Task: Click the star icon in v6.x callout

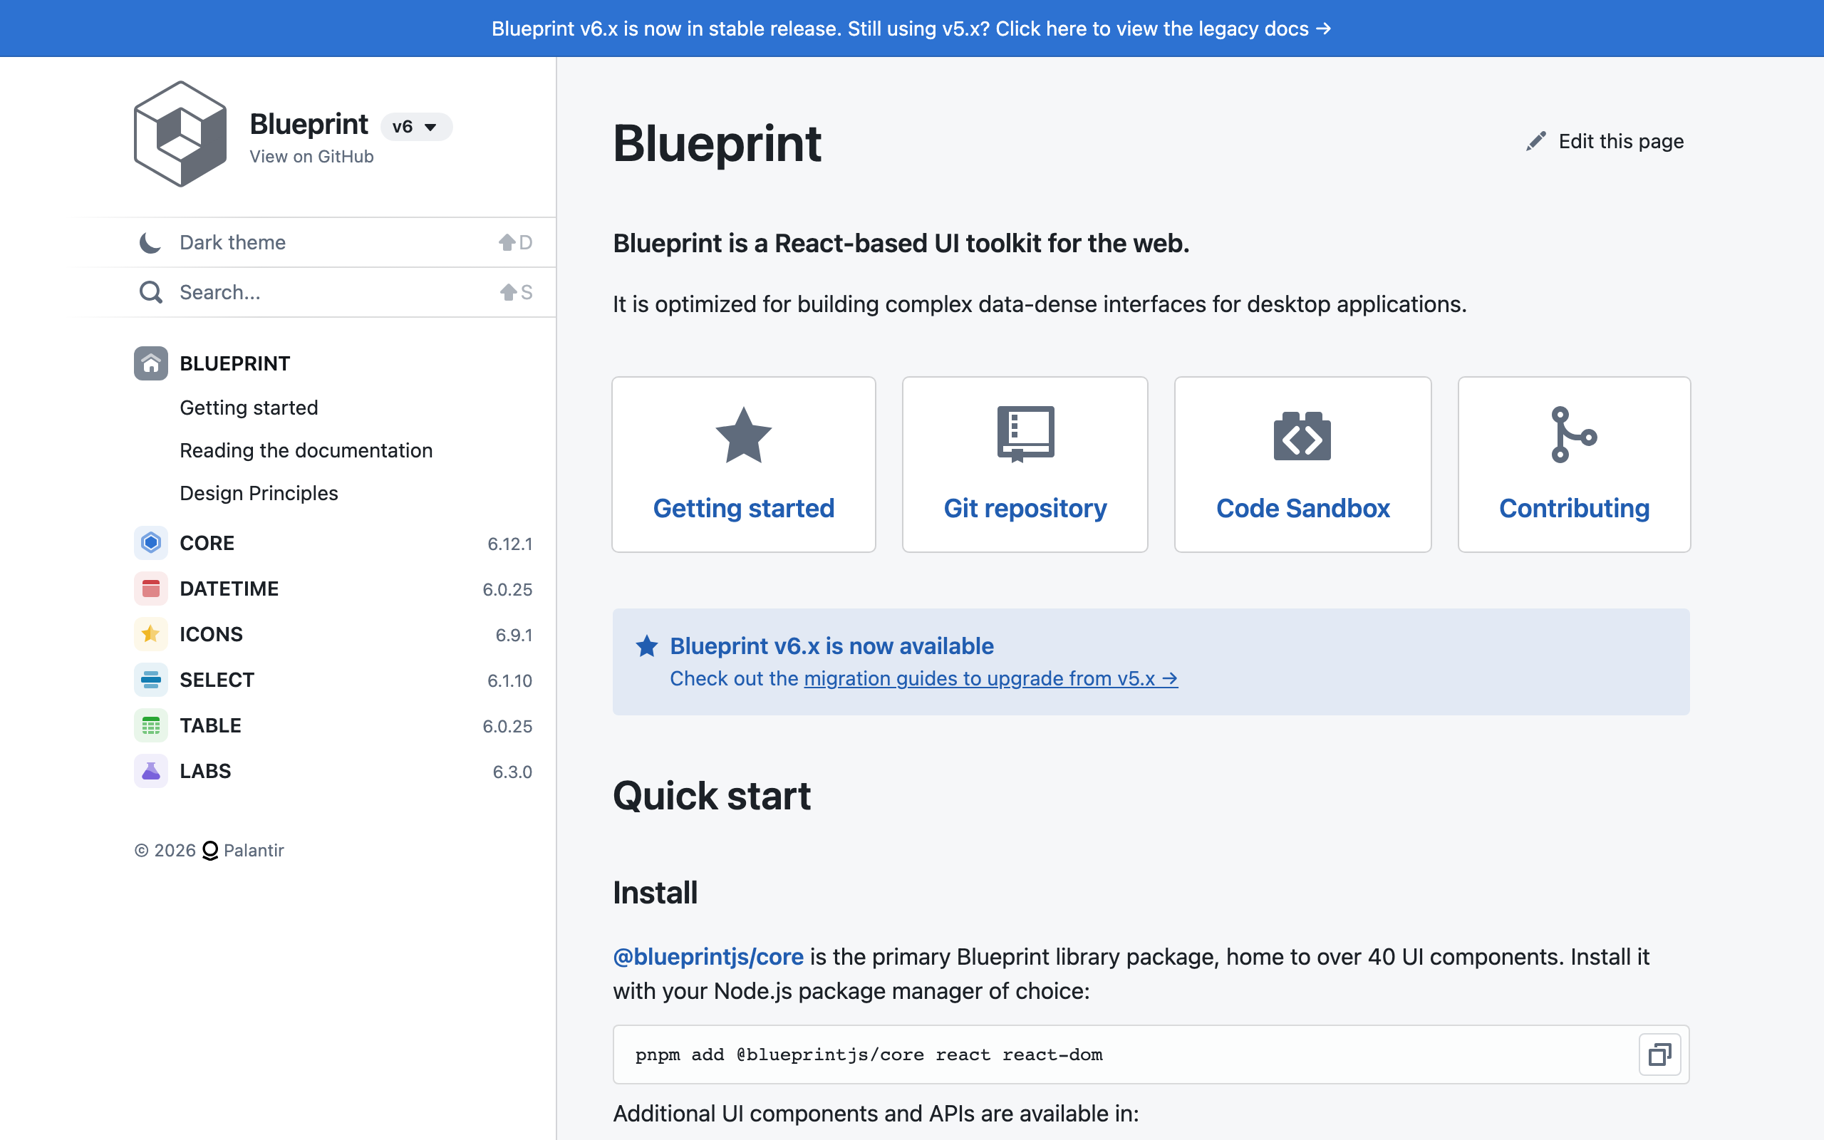Action: (647, 646)
